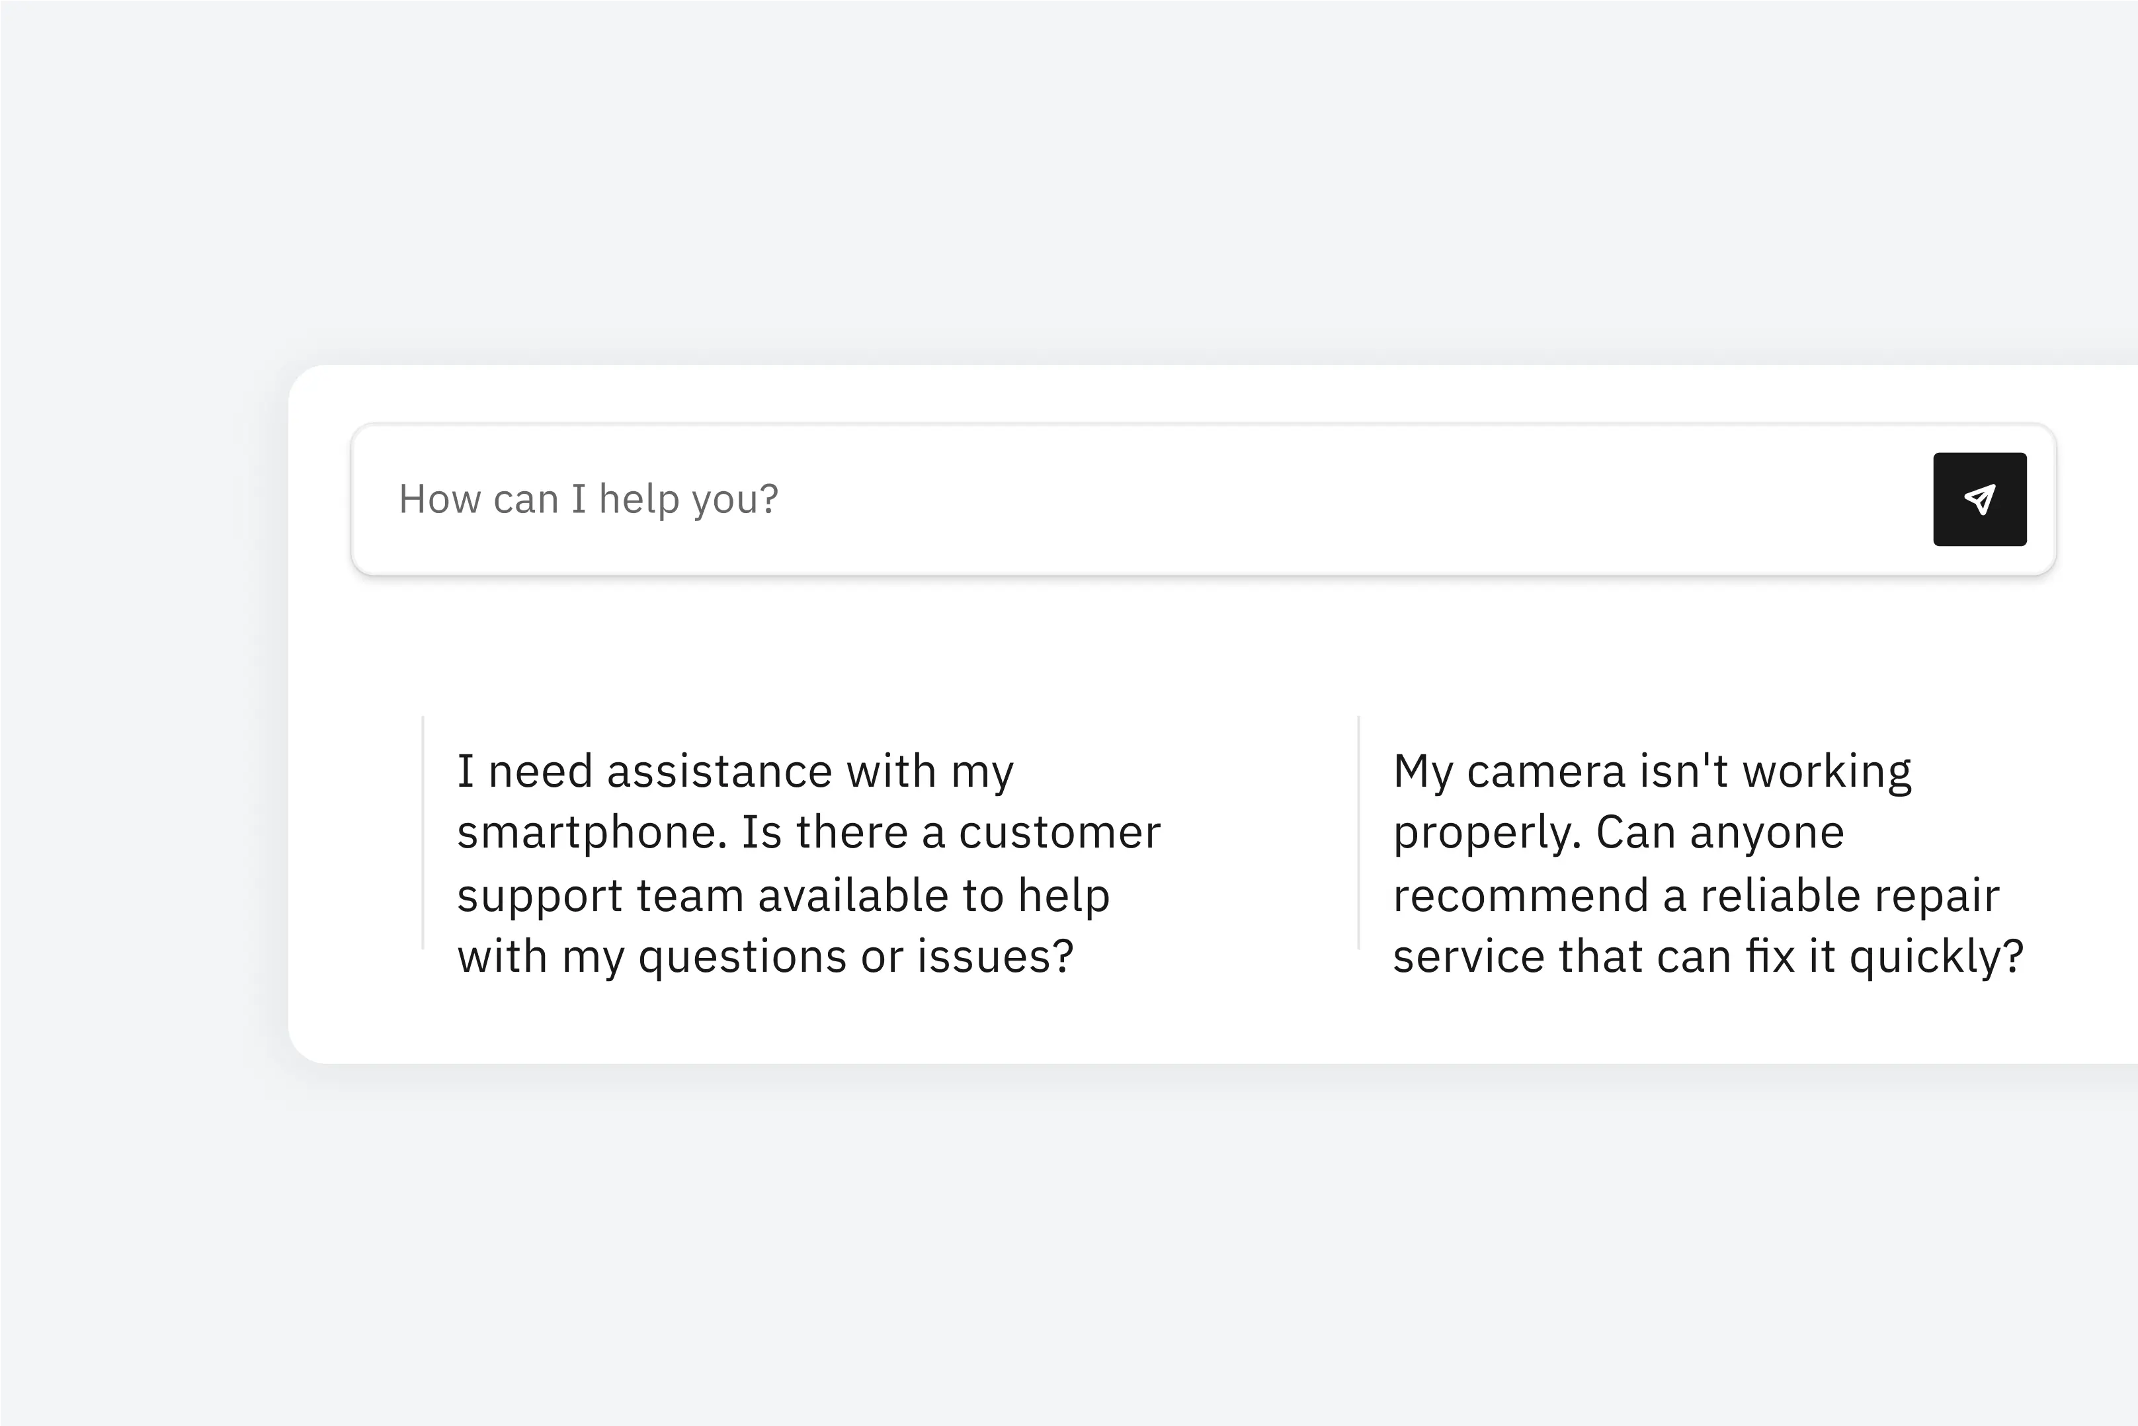Click the vertical bar beside the smartphone prompt
This screenshot has height=1426, width=2138.
click(x=423, y=833)
